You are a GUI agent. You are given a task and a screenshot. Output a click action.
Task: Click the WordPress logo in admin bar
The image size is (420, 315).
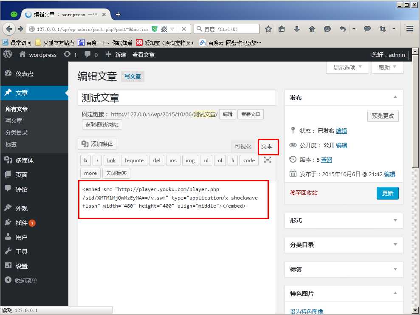(x=8, y=54)
